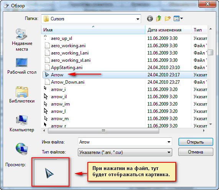Select the file name aero_working_xl.ani
The width and height of the screenshot is (219, 190).
[x=71, y=60]
